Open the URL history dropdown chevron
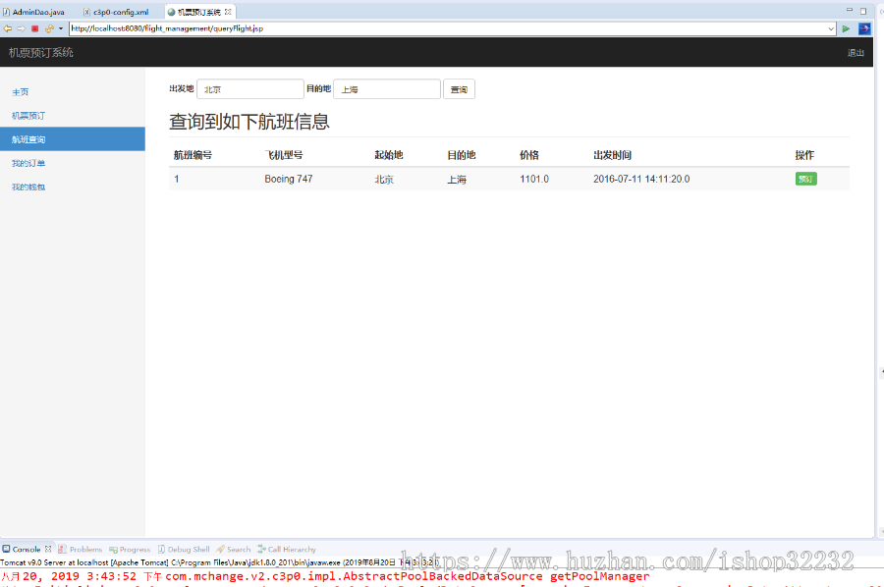Image resolution: width=884 pixels, height=587 pixels. pyautogui.click(x=830, y=28)
